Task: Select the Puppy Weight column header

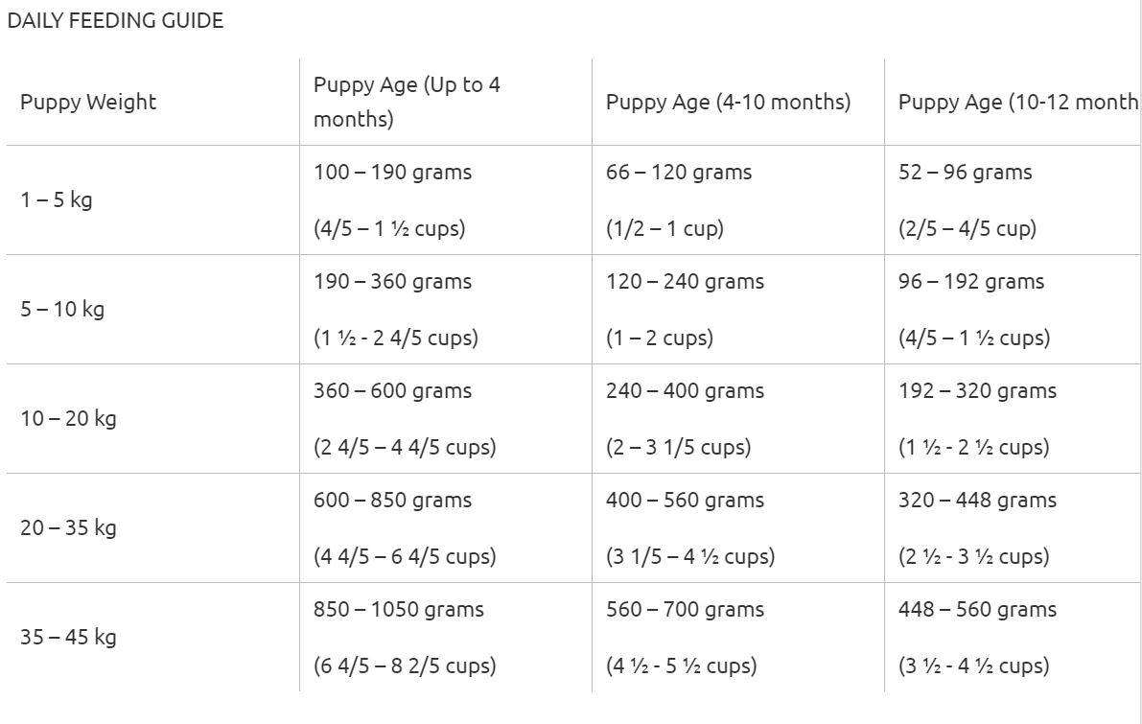Action: tap(88, 103)
